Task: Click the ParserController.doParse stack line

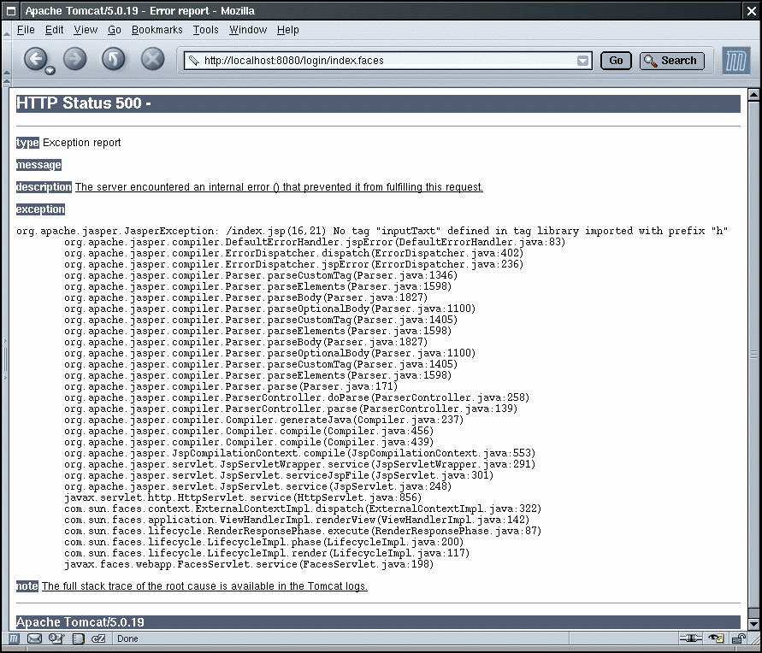Action: pyautogui.click(x=297, y=397)
